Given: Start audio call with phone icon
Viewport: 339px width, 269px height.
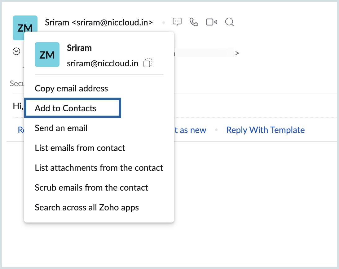Looking at the screenshot, I should tap(194, 22).
